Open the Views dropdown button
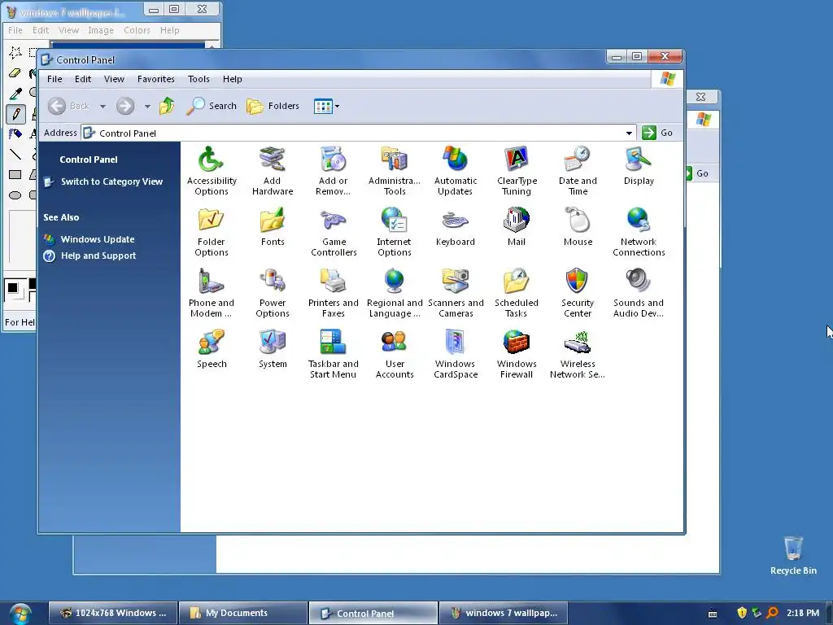Image resolution: width=833 pixels, height=625 pixels. point(326,107)
